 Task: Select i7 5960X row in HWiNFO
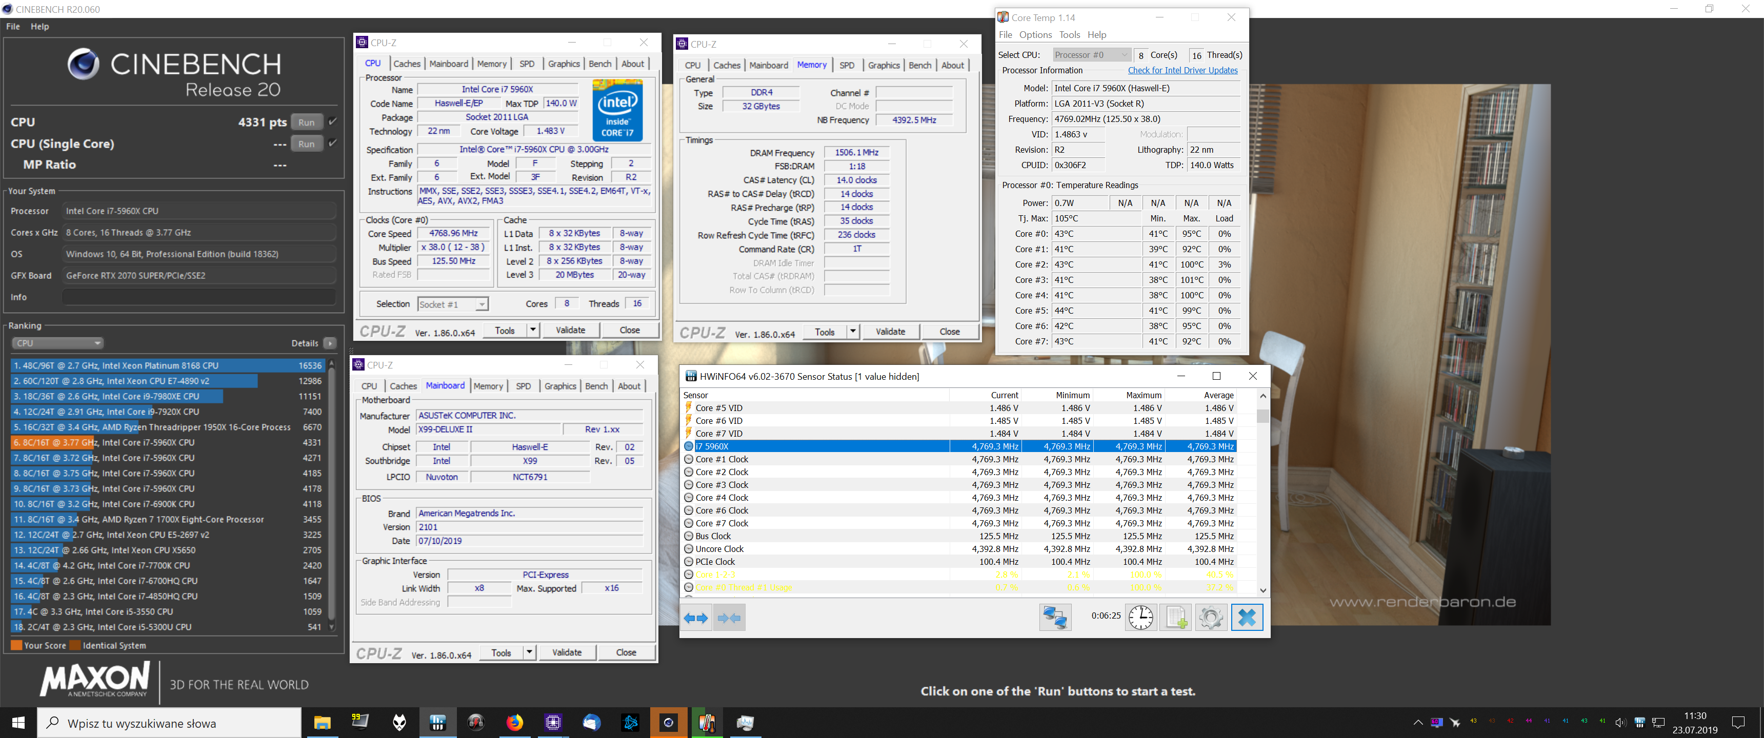(x=959, y=446)
